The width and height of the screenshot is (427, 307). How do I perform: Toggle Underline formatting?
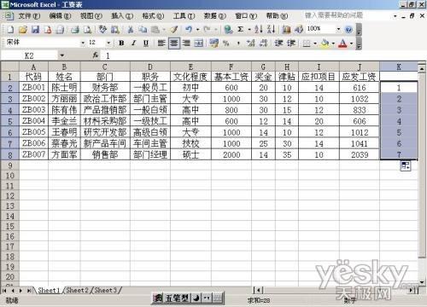click(x=146, y=43)
